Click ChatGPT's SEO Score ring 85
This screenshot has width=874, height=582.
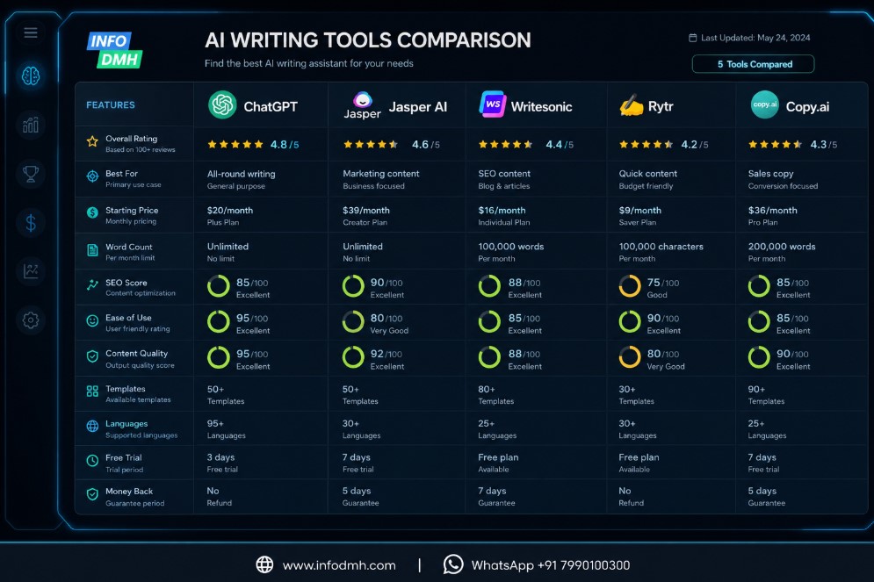(x=219, y=286)
